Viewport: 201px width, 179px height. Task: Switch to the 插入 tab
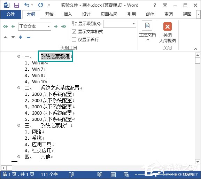point(68,14)
